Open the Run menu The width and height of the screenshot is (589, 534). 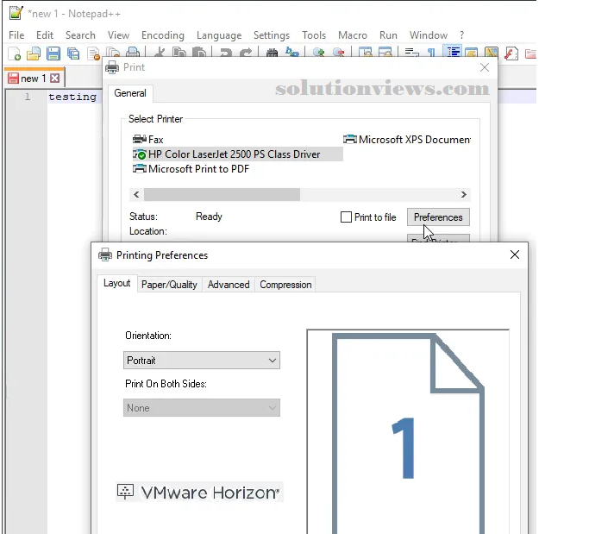pyautogui.click(x=388, y=35)
